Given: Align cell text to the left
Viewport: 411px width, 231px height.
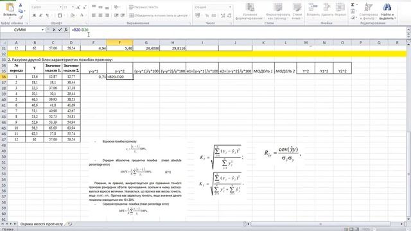Looking at the screenshot, I should [94, 15].
